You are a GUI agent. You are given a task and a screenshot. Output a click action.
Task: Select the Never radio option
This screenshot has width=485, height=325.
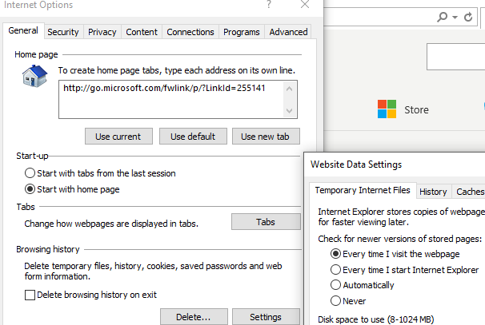pos(348,300)
